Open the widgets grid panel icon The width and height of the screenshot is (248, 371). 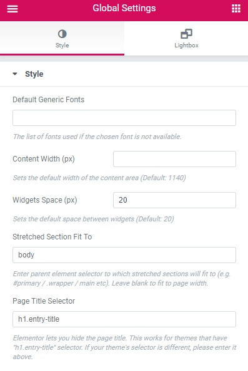(x=236, y=9)
